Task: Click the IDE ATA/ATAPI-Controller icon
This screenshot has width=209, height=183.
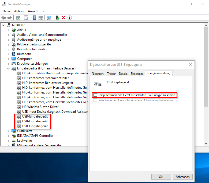Action: (x=14, y=136)
